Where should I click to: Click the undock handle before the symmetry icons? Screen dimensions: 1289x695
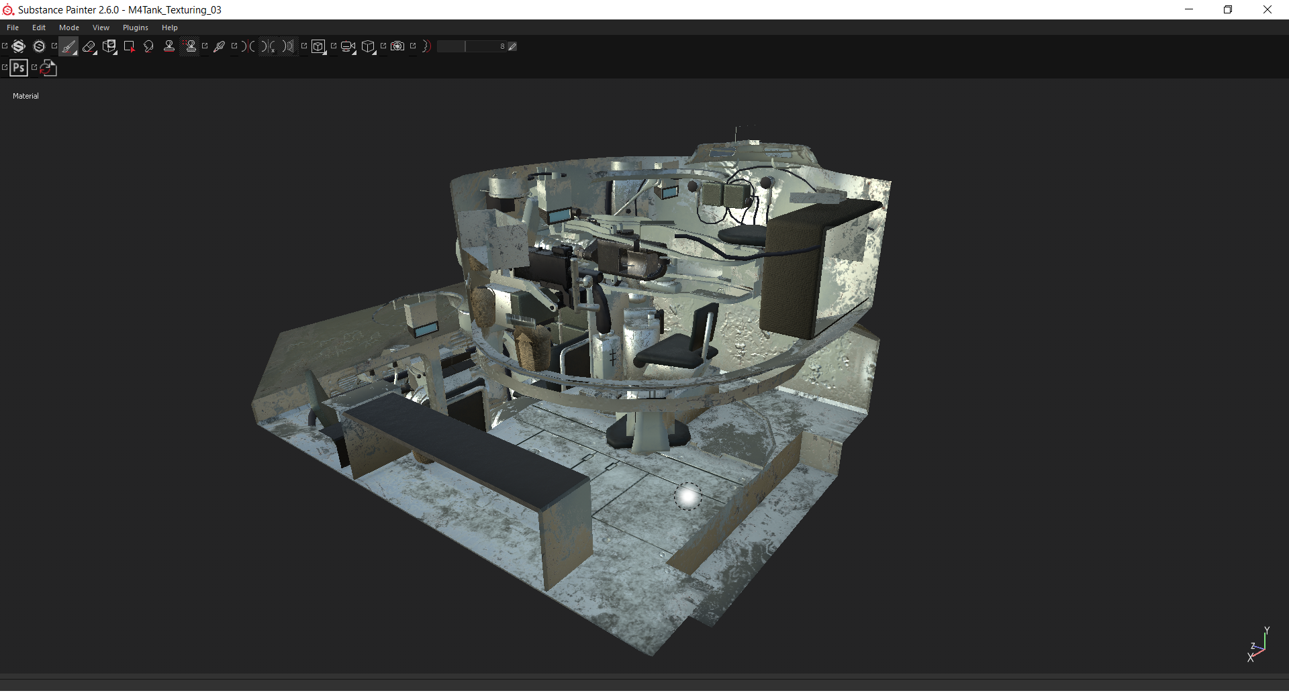(x=234, y=46)
